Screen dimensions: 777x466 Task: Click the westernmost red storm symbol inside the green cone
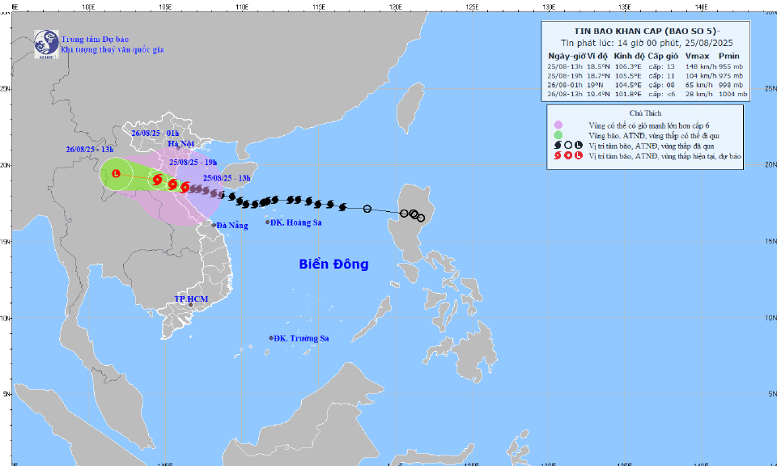(157, 180)
